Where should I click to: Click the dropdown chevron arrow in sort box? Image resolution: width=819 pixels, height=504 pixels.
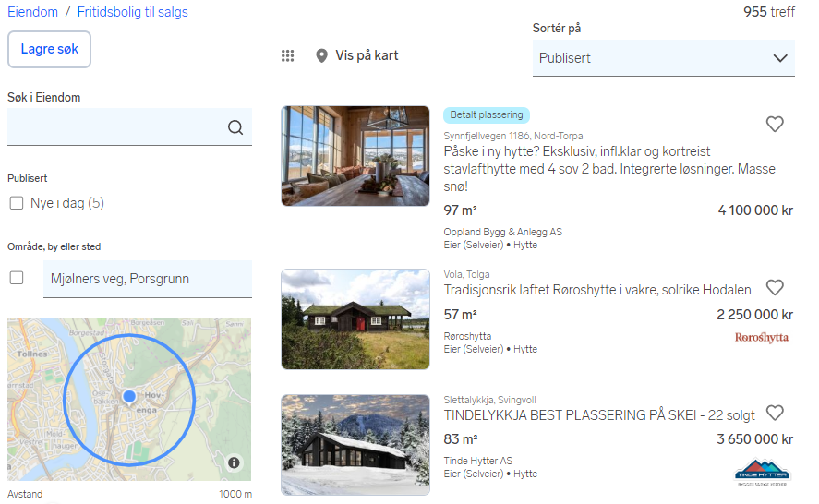780,58
